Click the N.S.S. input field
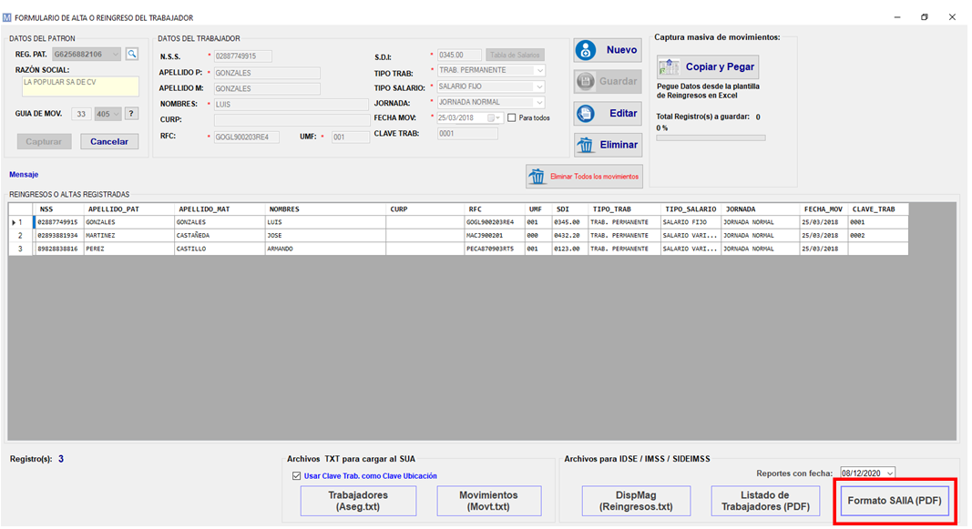972x529 pixels. coord(243,56)
